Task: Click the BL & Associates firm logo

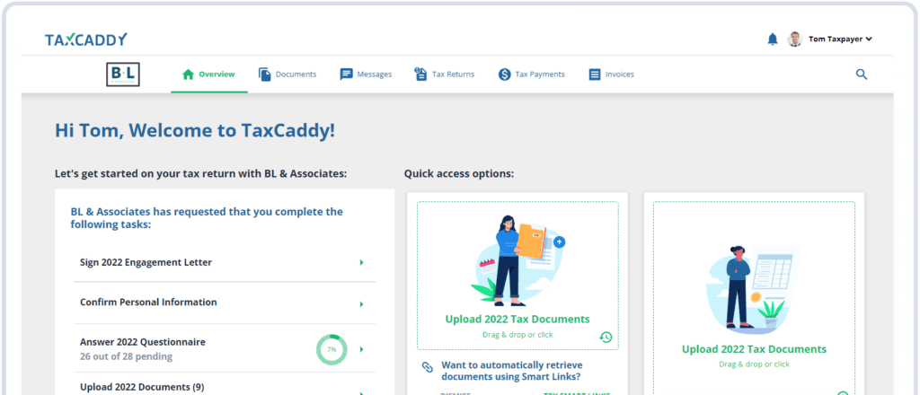Action: (122, 75)
